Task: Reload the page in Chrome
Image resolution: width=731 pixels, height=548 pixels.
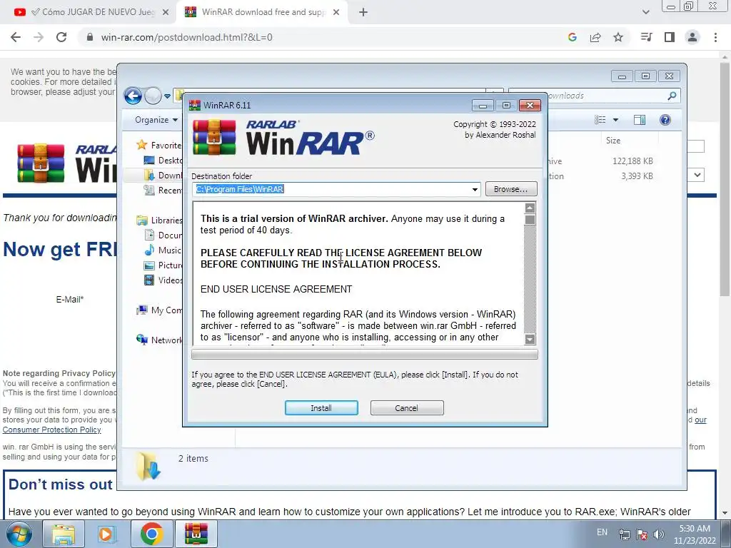Action: (61, 37)
